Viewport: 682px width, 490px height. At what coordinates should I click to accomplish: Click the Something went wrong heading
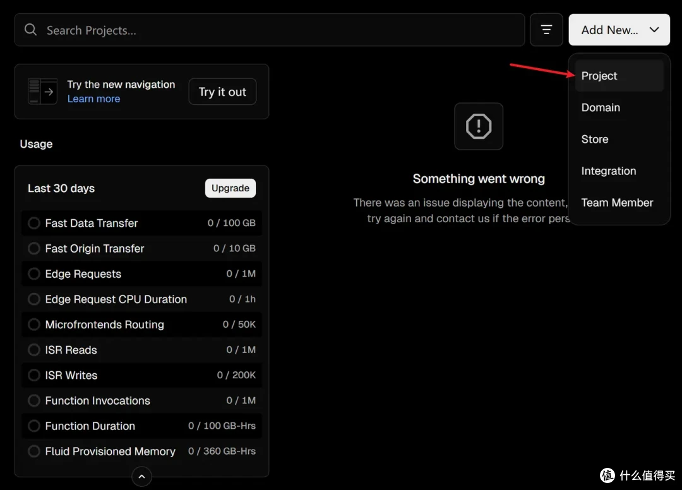click(479, 179)
